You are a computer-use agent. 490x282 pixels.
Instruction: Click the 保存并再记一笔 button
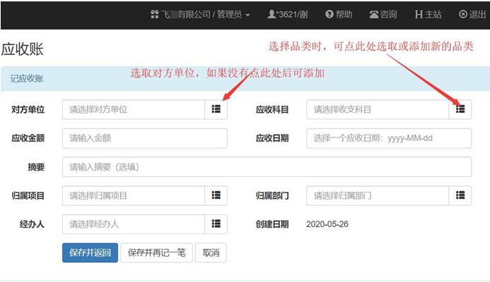pos(156,253)
